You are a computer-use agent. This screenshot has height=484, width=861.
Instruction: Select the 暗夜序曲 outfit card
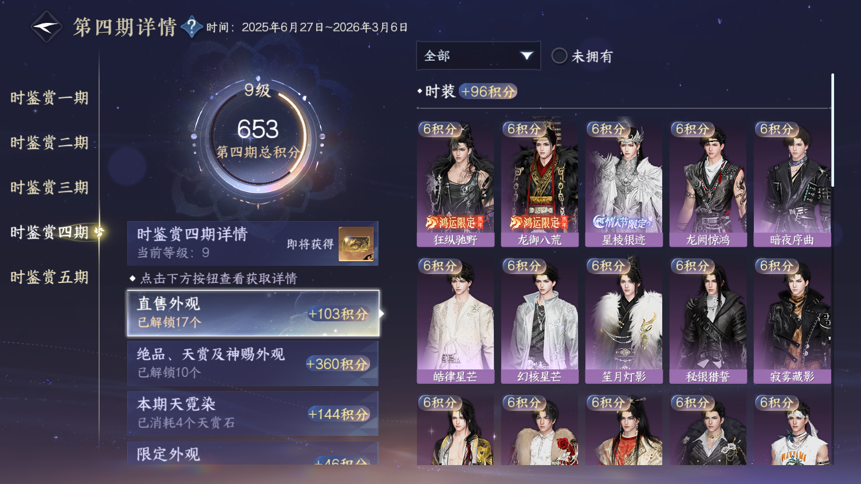pos(792,184)
